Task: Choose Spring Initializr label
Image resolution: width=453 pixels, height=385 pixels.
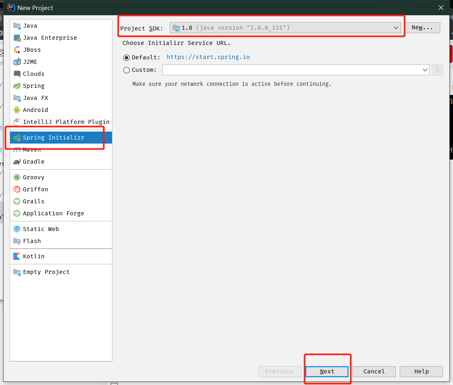Action: click(x=53, y=138)
